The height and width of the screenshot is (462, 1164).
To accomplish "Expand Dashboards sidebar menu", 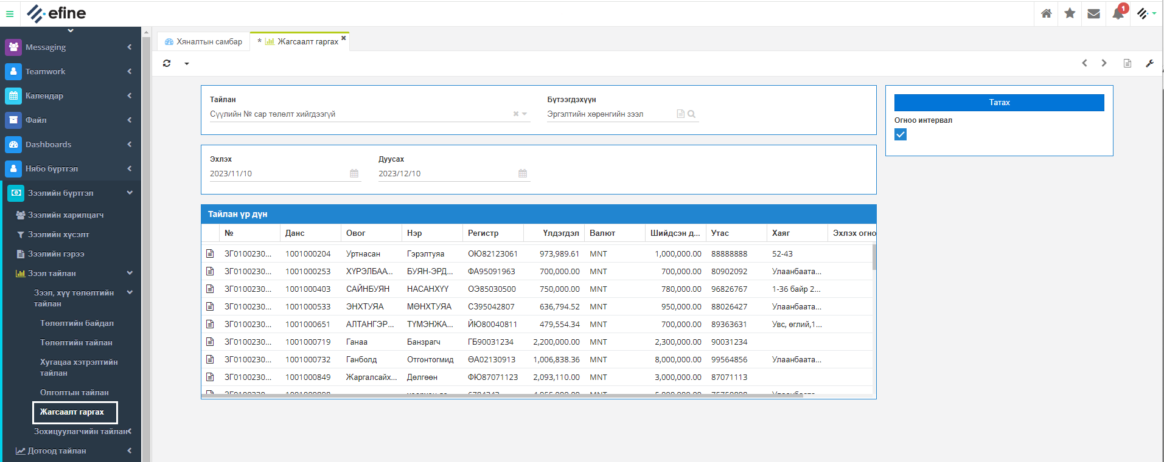I will (71, 144).
